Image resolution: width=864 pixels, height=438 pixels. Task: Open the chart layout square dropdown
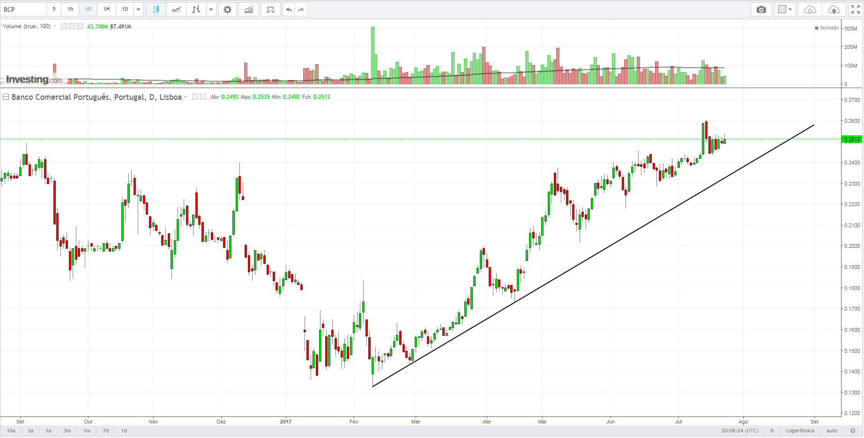(785, 9)
